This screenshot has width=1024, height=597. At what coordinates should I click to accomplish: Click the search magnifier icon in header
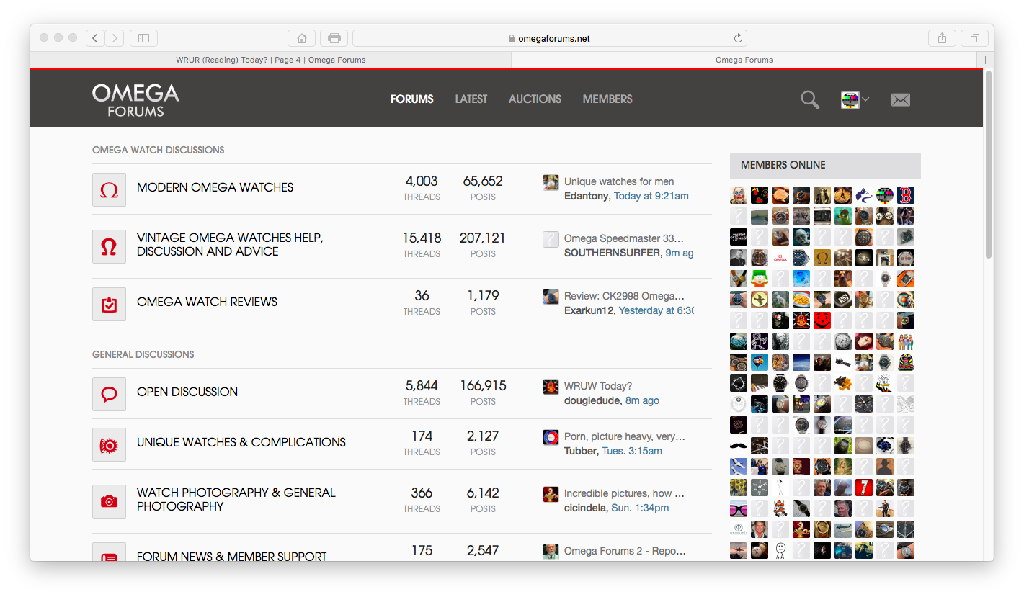click(810, 100)
